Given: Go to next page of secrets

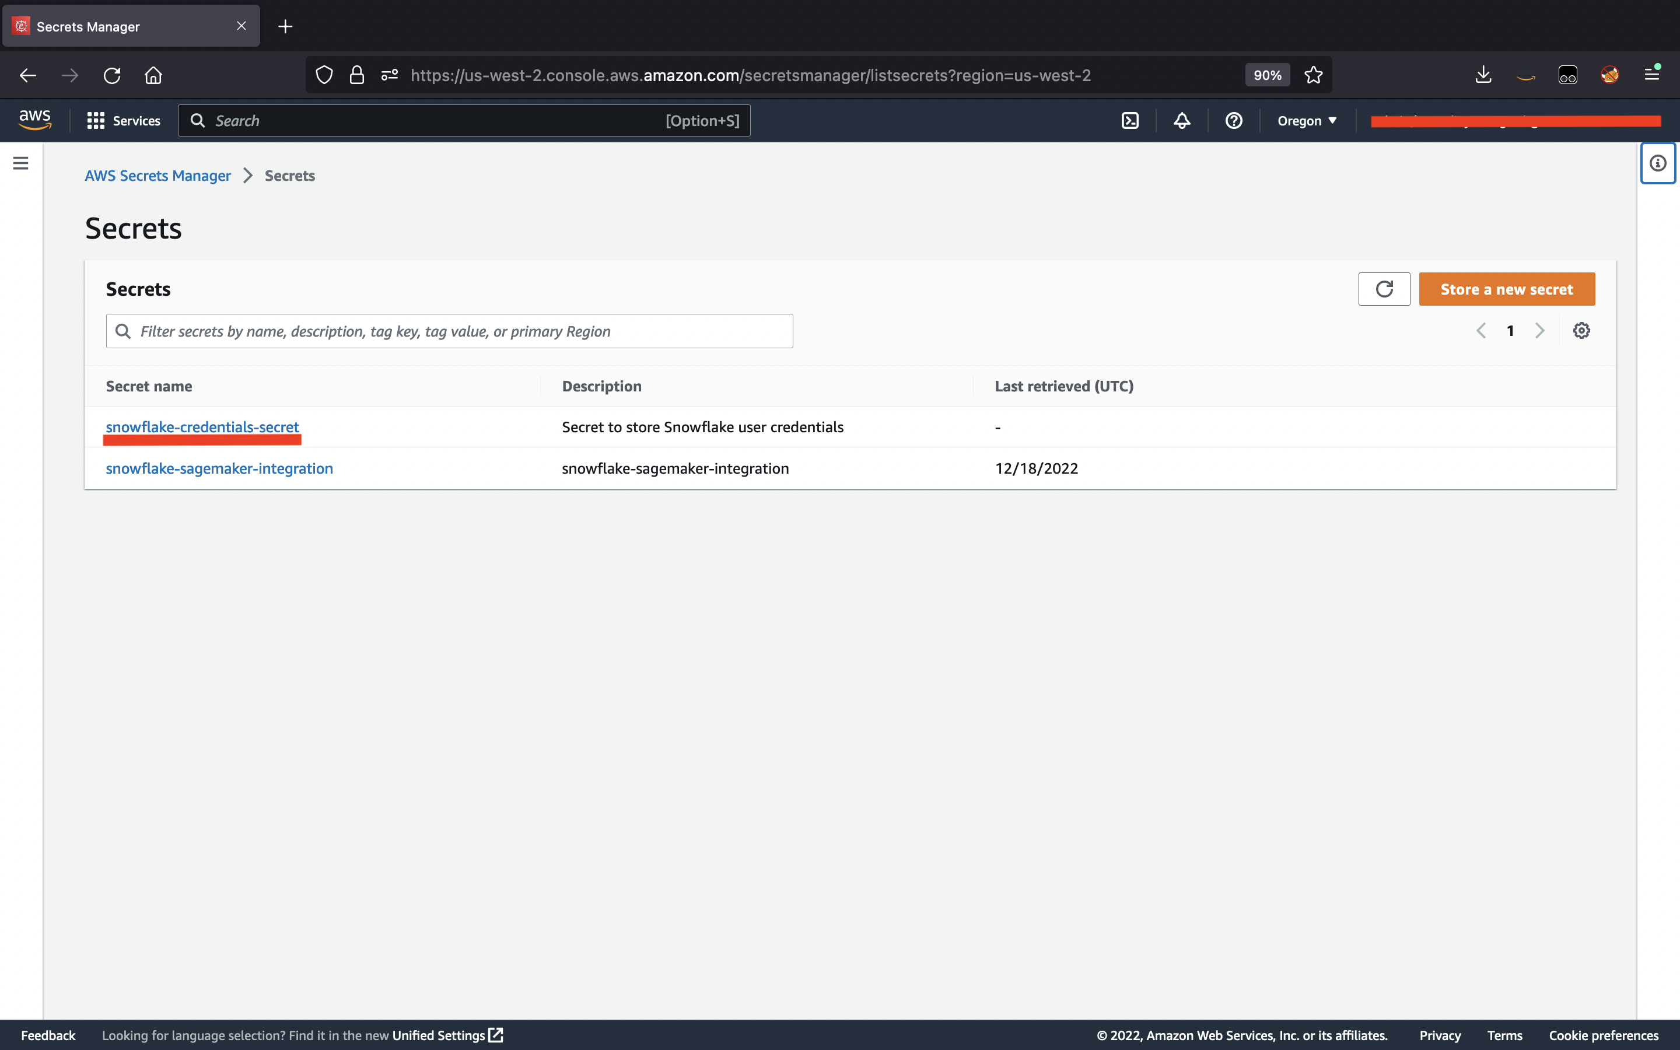Looking at the screenshot, I should coord(1539,331).
